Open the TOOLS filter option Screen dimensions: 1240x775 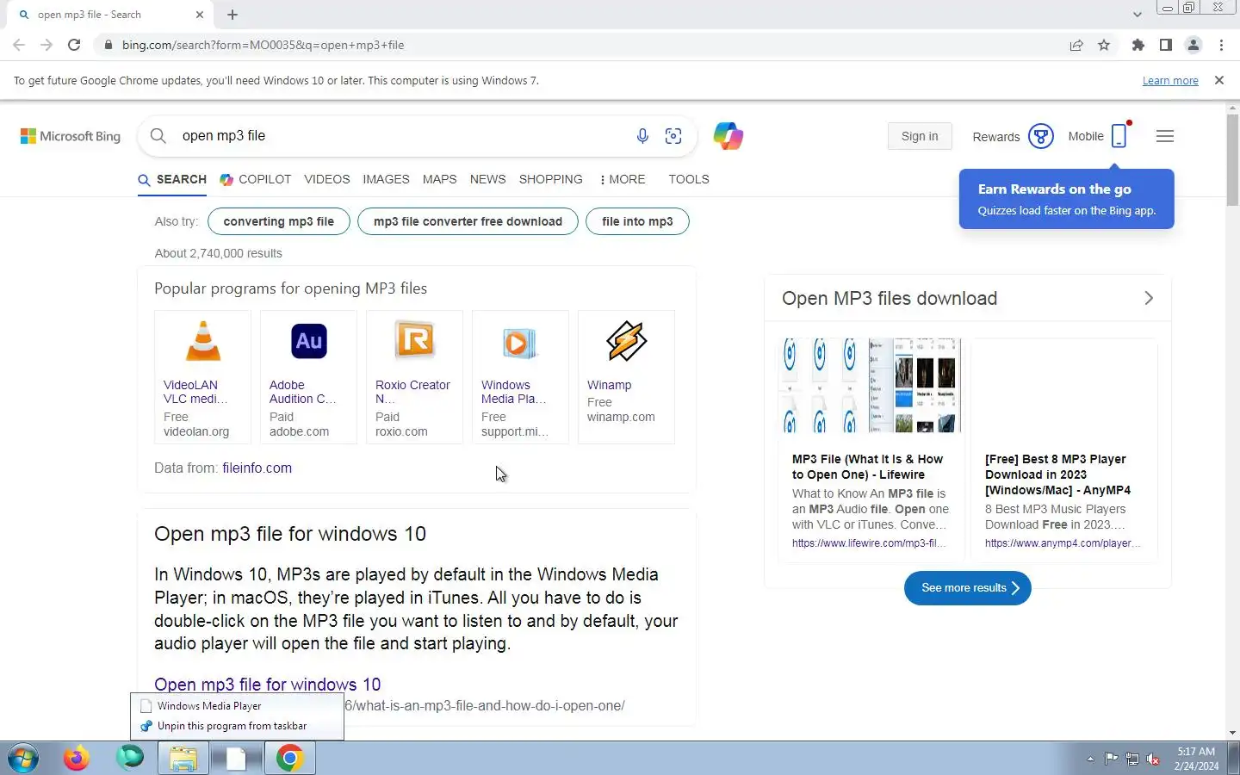[689, 179]
